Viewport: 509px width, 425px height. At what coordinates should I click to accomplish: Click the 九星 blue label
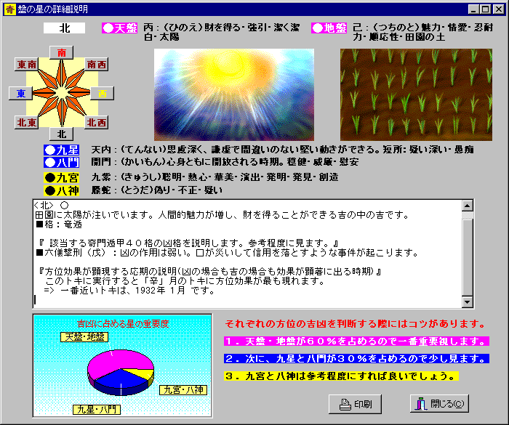pyautogui.click(x=61, y=150)
